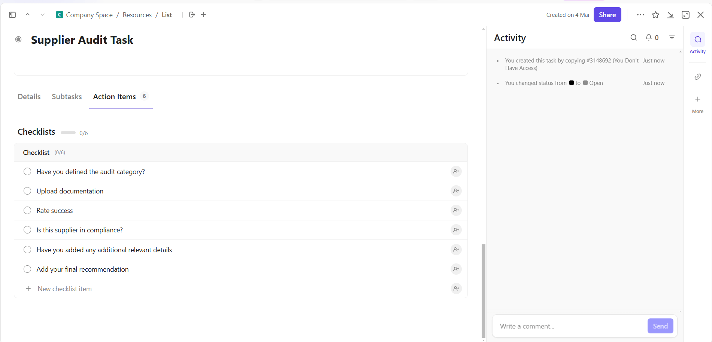Click the More plus icon on right rail

[x=697, y=99]
